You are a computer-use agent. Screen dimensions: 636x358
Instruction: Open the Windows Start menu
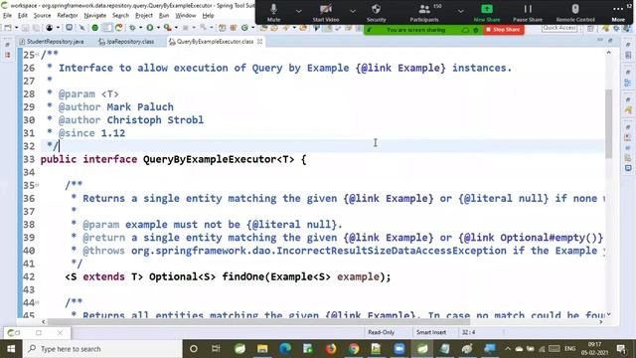11,349
